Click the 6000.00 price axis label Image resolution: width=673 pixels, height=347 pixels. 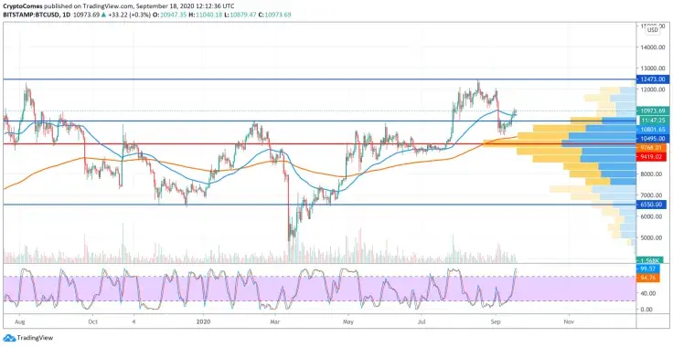point(652,216)
